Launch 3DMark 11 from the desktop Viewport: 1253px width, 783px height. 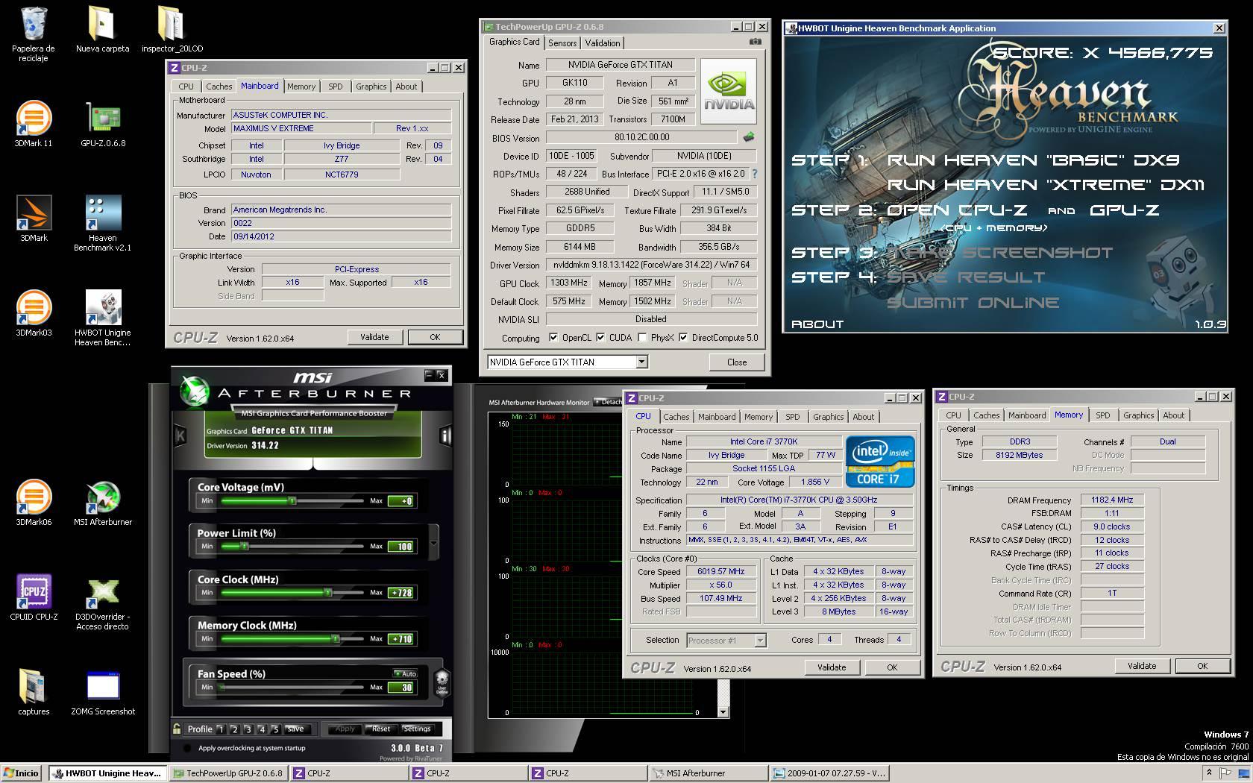[x=34, y=123]
